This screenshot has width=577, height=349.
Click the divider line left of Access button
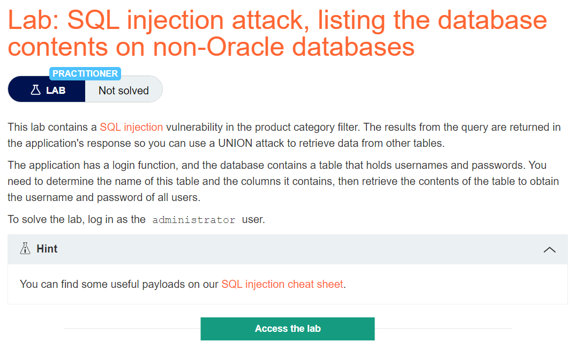coord(132,329)
